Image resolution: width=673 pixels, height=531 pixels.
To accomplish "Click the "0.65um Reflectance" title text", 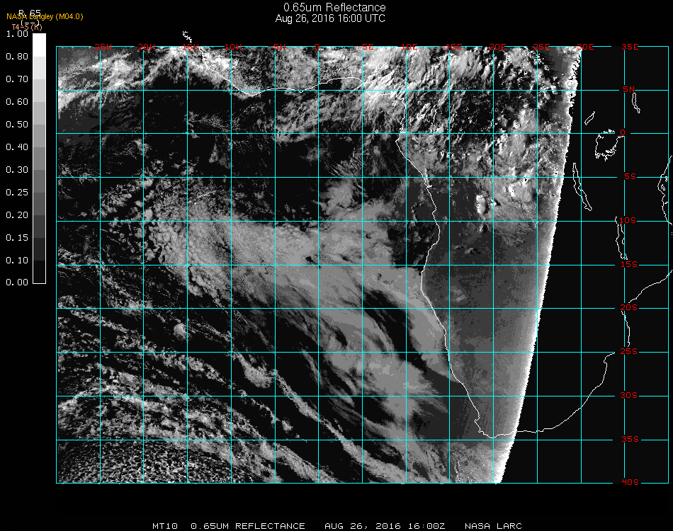I will (334, 7).
